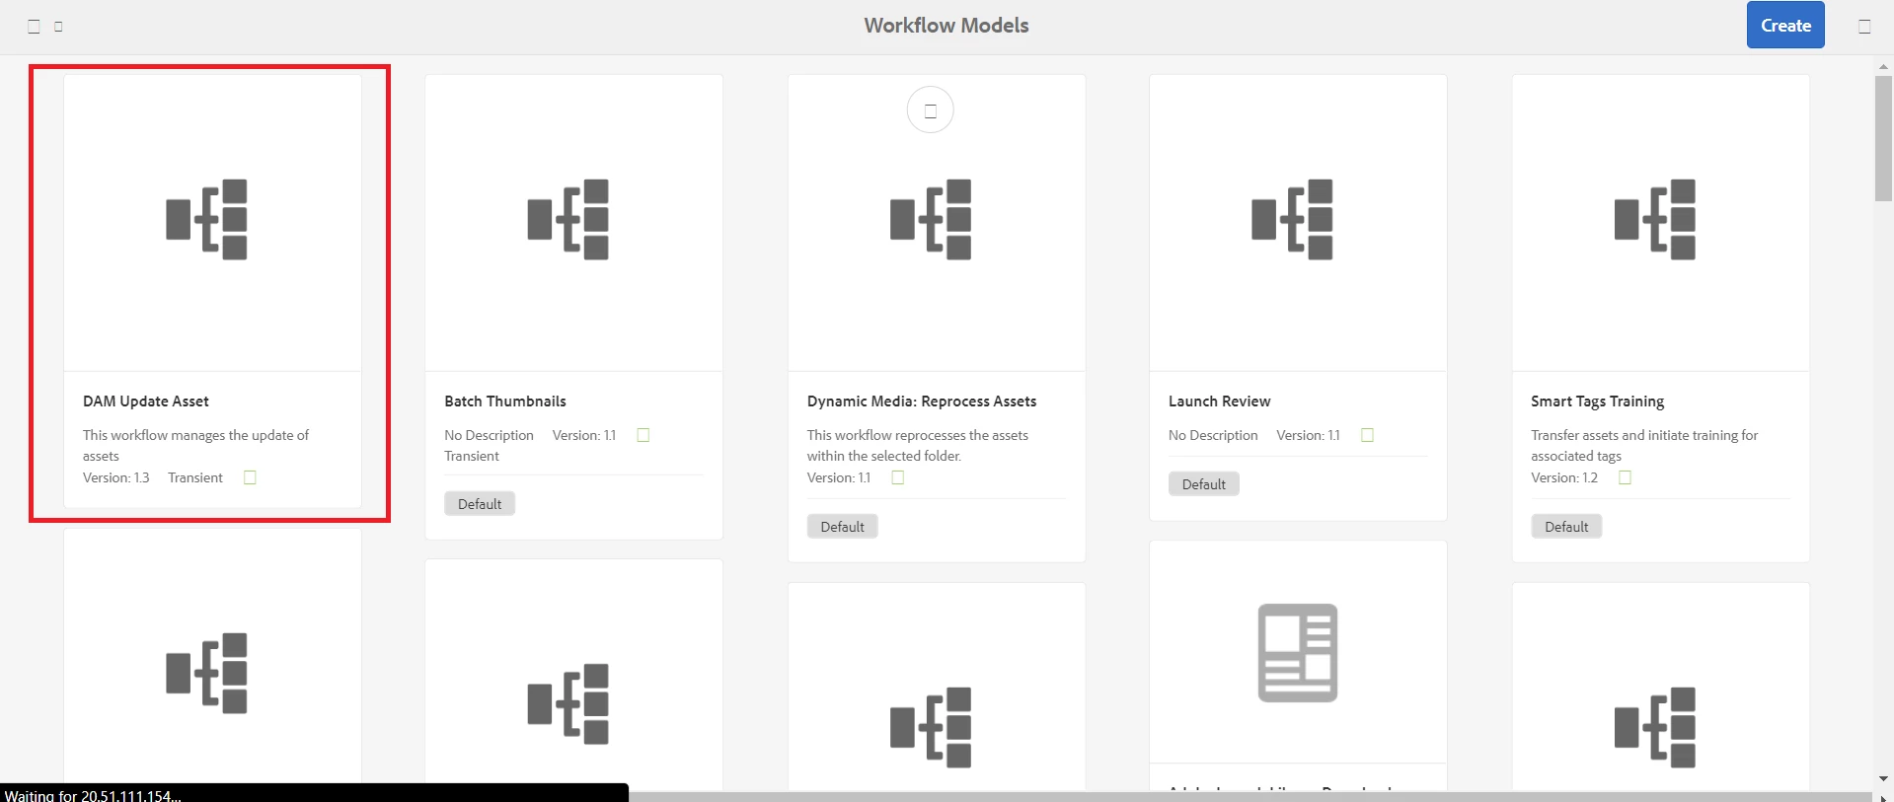The image size is (1894, 802).
Task: Click green icon beside Batch Thumbnails version
Action: (x=644, y=435)
